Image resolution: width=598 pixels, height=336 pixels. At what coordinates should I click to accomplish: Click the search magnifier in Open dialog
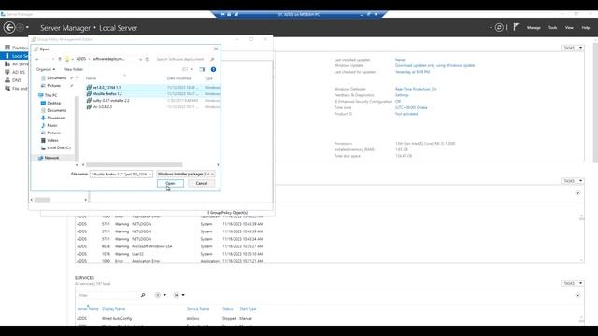(x=212, y=59)
